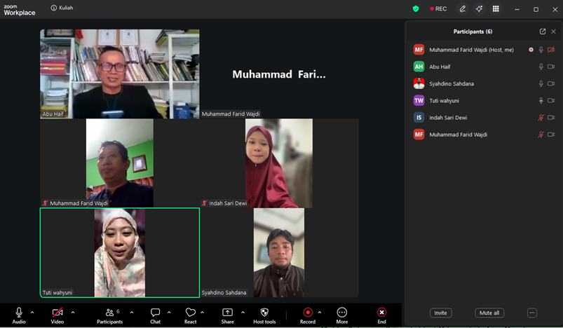Select Indah Sari Dewi's video tile

click(279, 163)
